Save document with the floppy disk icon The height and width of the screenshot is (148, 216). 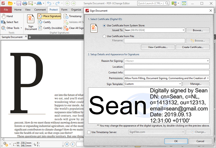19,3
